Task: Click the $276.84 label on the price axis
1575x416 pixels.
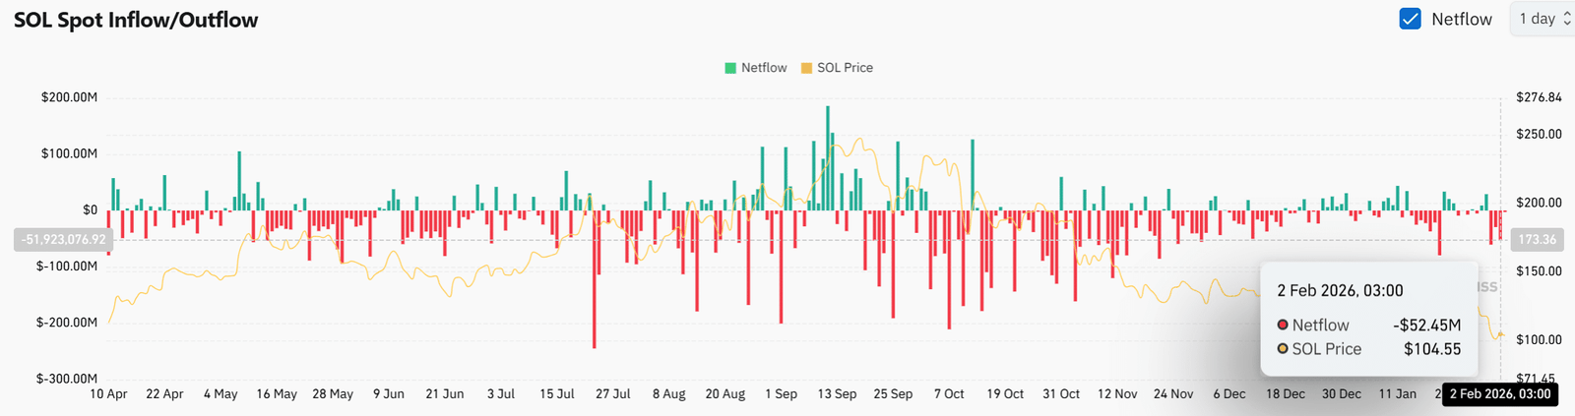Action: (1539, 97)
